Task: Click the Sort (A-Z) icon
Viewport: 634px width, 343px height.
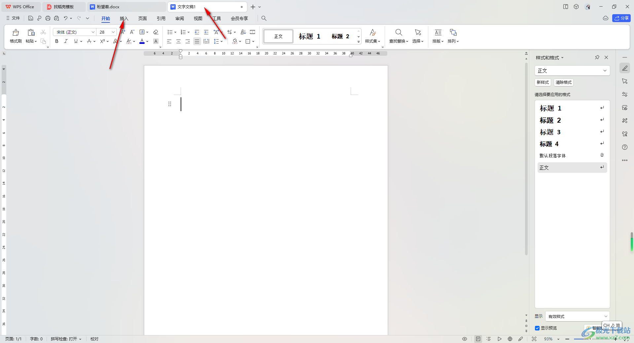Action: [x=243, y=32]
